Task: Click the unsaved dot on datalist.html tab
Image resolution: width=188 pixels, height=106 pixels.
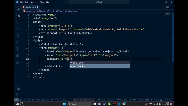Action: 38,7
